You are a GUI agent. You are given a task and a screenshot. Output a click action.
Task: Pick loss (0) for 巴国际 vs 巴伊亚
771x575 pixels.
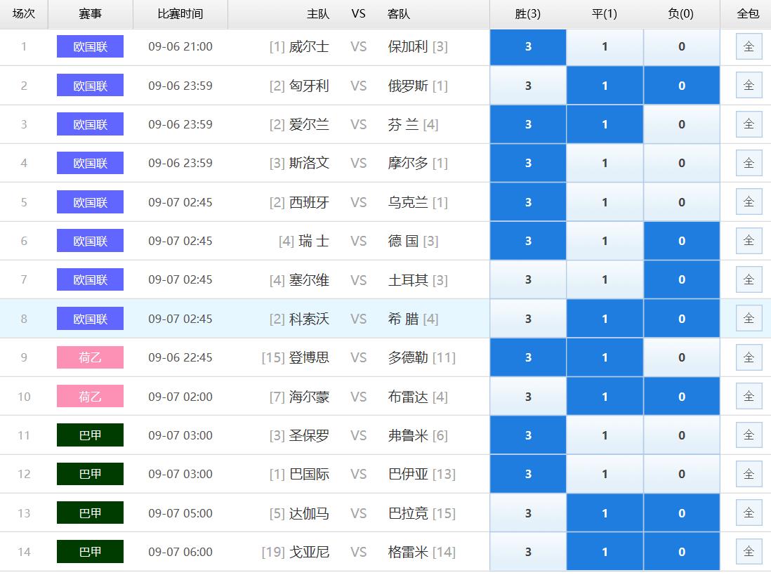pos(682,475)
